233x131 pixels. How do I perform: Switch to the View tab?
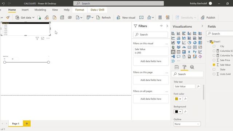(55, 10)
